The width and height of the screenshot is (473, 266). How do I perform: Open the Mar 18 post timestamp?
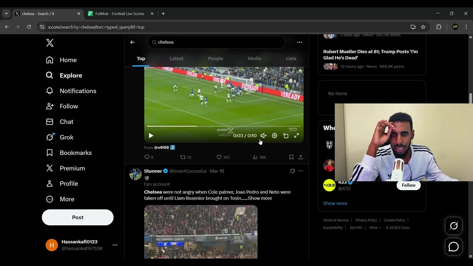(x=217, y=171)
